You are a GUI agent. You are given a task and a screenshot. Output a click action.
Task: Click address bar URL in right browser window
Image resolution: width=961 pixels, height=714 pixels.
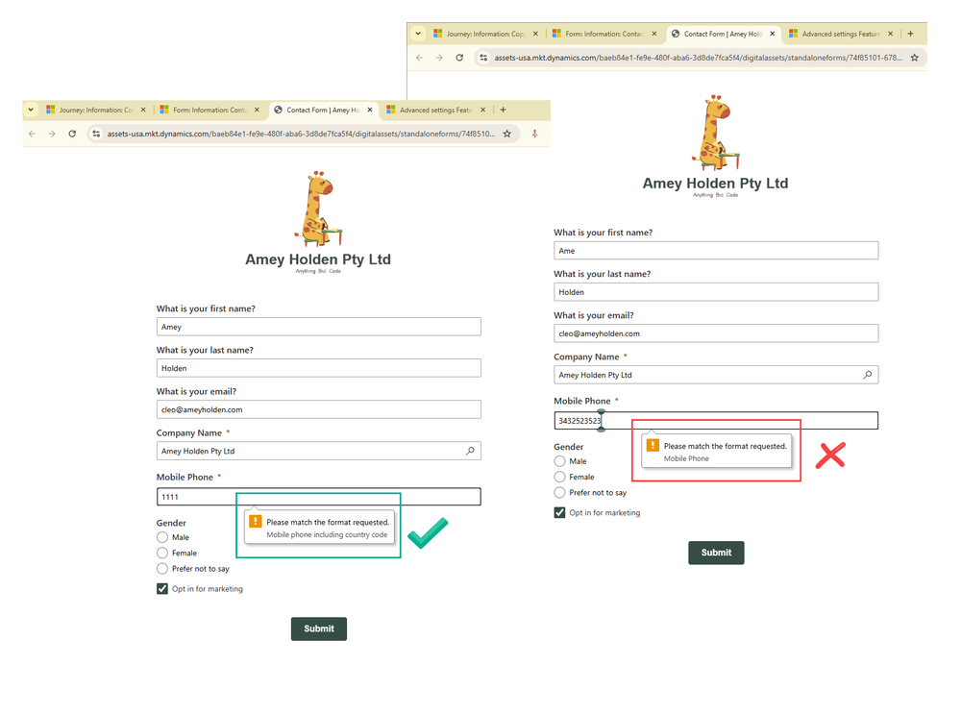coord(698,58)
